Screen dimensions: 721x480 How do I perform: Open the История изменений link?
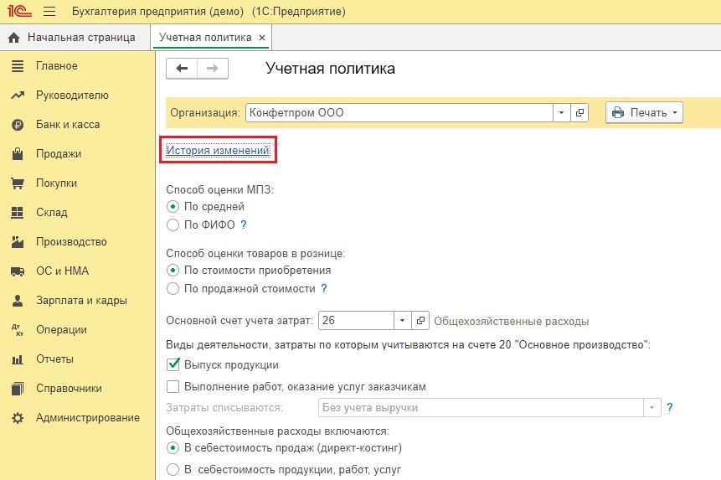pyautogui.click(x=218, y=151)
